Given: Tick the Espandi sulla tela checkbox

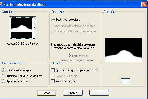Looking at the screenshot, I should point(53,76).
